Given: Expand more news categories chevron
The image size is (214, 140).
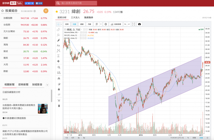Looking at the screenshot, I should point(47,85).
